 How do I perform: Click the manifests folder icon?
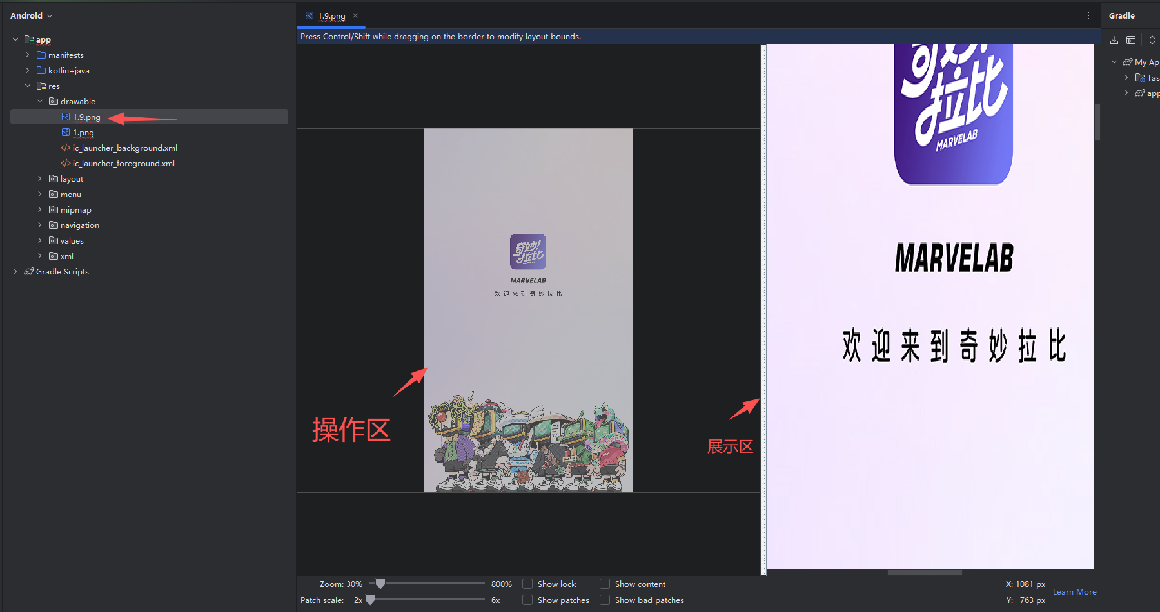click(41, 55)
